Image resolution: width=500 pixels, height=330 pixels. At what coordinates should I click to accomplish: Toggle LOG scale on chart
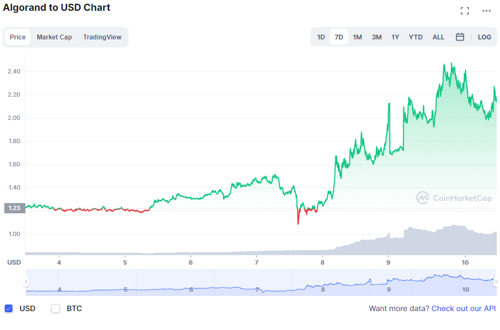click(x=484, y=37)
